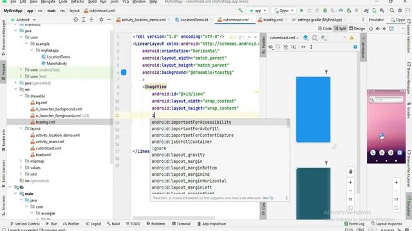412x231 pixels.
Task: Zoom out the design preview with minus
Action: tap(350, 191)
